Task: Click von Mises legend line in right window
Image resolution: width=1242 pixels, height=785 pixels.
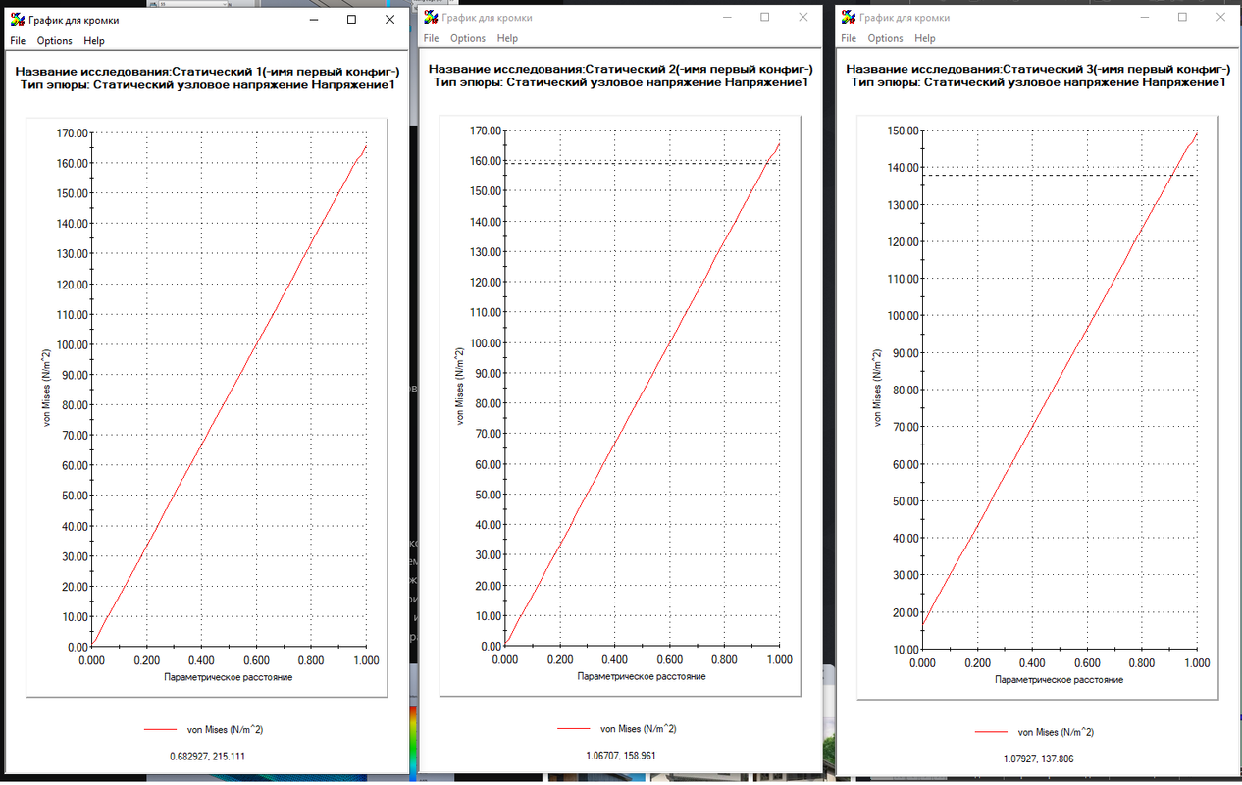Action: point(990,732)
